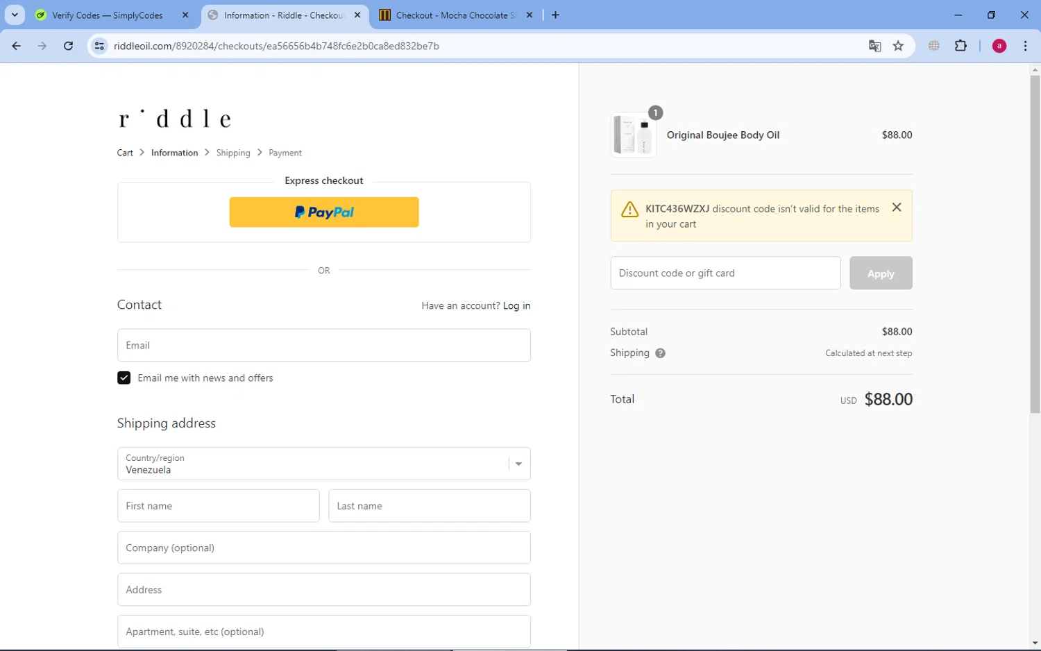Viewport: 1041px width, 651px height.
Task: Switch to Checkout - Mocha Chocolate tab
Action: tap(457, 15)
